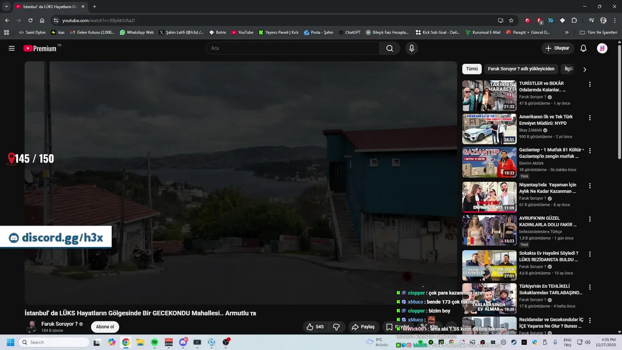The height and width of the screenshot is (350, 622).
Task: Open the Faruk Soruyor channel avatar
Action: [31, 327]
